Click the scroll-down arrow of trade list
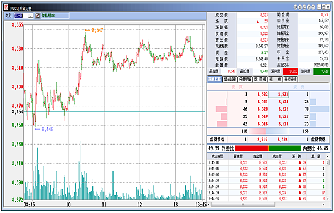Image resolution: width=334 pixels, height=213 pixels. 328,199
